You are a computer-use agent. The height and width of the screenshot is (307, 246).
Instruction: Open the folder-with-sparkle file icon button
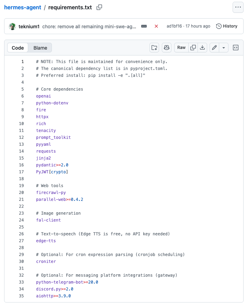154,48
